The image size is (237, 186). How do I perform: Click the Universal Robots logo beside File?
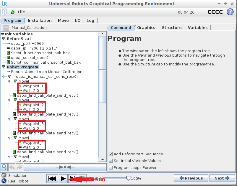coord(4,12)
